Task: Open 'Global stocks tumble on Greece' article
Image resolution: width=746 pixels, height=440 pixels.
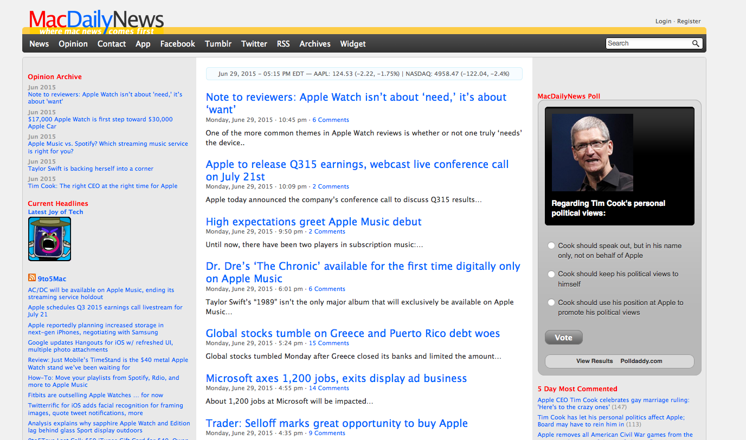Action: pyautogui.click(x=353, y=333)
